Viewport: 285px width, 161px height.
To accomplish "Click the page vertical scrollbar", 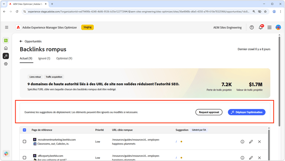I will coord(279,81).
